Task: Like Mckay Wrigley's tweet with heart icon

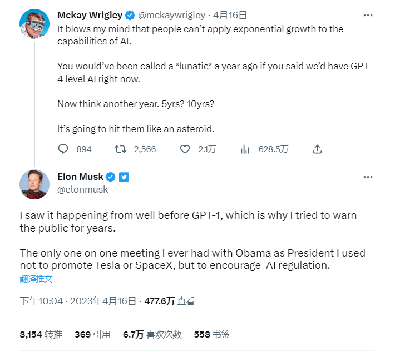Action: (185, 149)
